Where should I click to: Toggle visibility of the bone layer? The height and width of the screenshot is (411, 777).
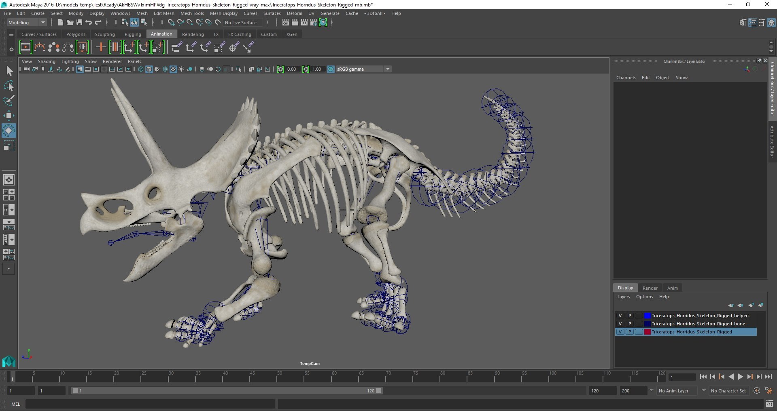point(620,324)
